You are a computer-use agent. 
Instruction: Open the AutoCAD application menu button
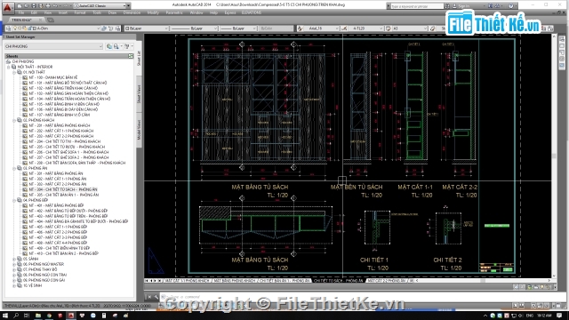pyautogui.click(x=8, y=7)
